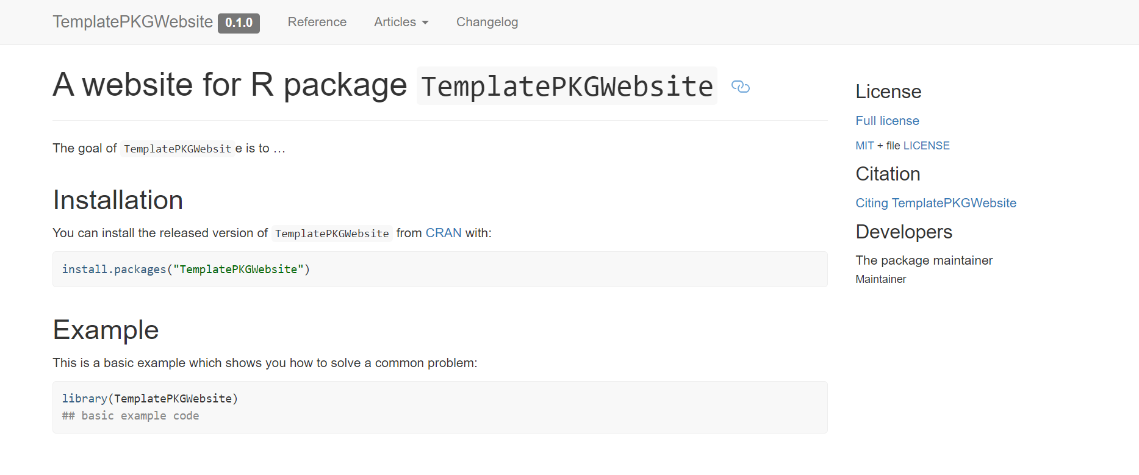Click the heading anchor link icon
Screen dimensions: 1139x475
740,87
